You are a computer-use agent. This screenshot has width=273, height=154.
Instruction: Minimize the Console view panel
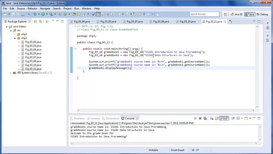click(x=254, y=118)
